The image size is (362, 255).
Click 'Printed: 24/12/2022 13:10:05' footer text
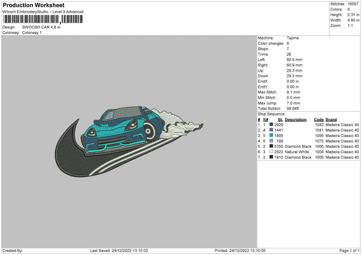point(240,251)
